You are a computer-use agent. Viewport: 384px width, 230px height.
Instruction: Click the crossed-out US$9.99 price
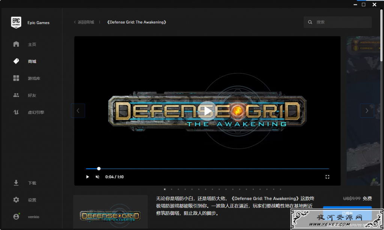pos(352,199)
